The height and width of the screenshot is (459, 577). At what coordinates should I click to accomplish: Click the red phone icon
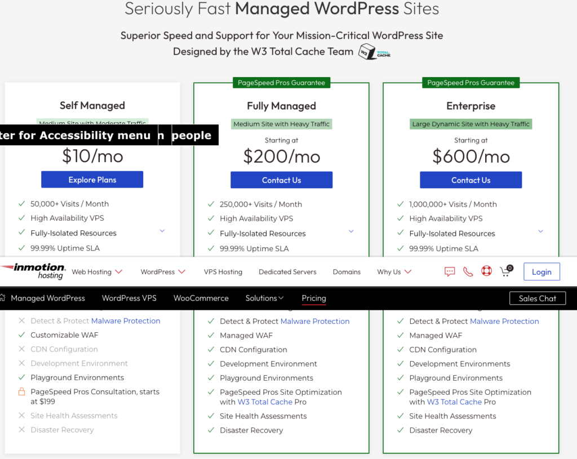(468, 271)
